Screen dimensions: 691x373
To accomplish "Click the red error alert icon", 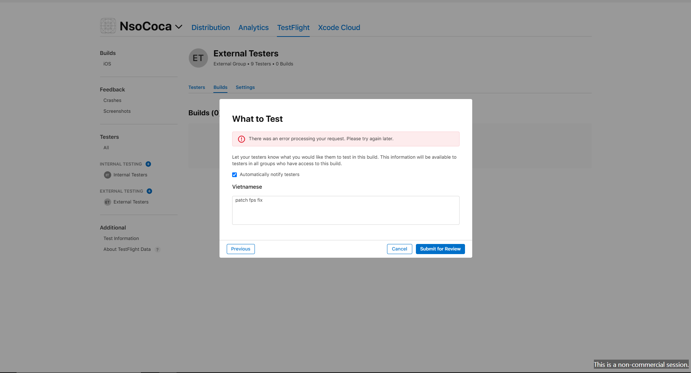I will coord(242,139).
